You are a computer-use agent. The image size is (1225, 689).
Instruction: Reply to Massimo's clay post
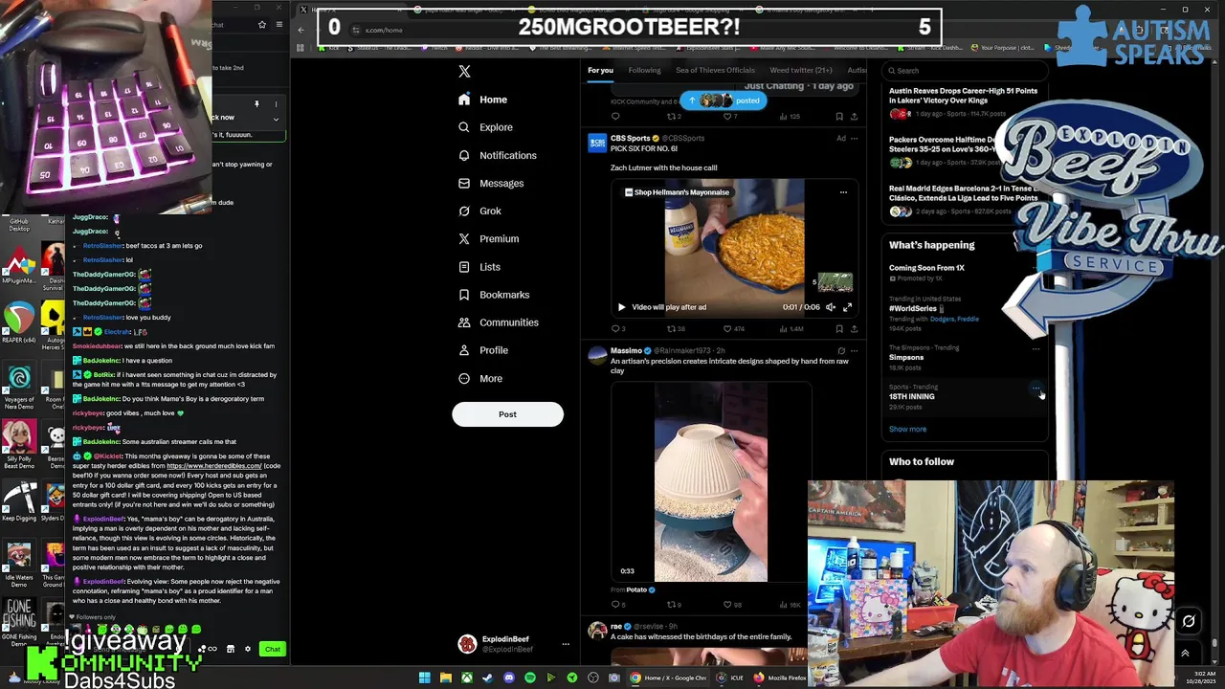point(617,605)
